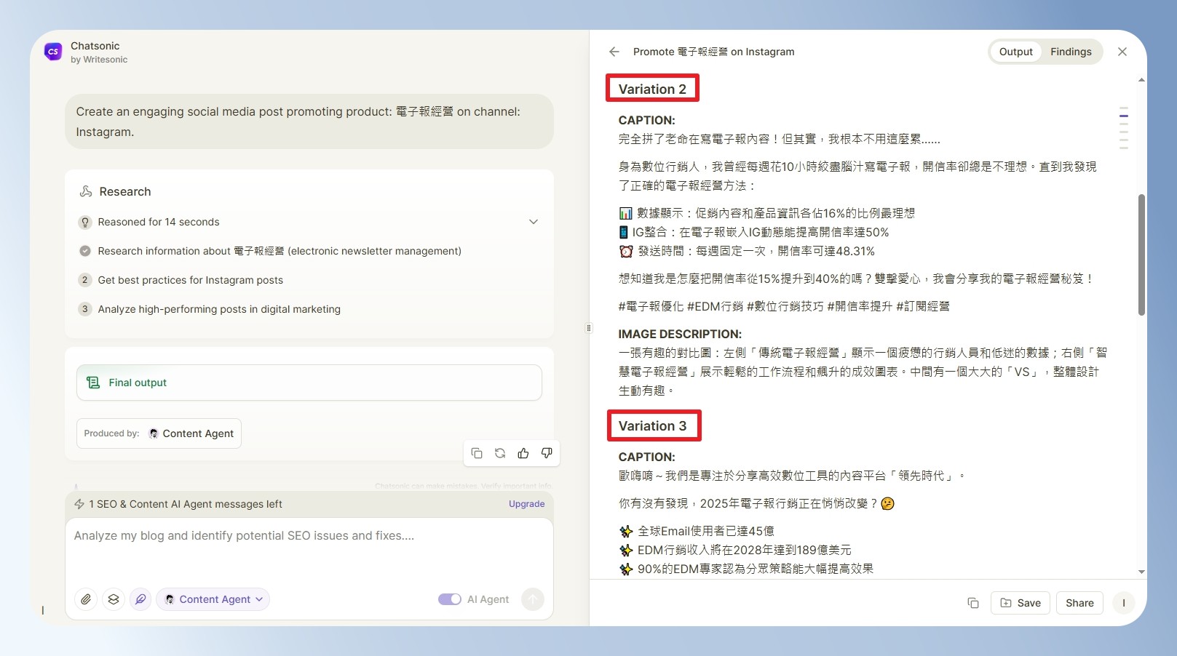This screenshot has width=1177, height=656.
Task: Click the stacked layers icon below input
Action: [x=114, y=599]
